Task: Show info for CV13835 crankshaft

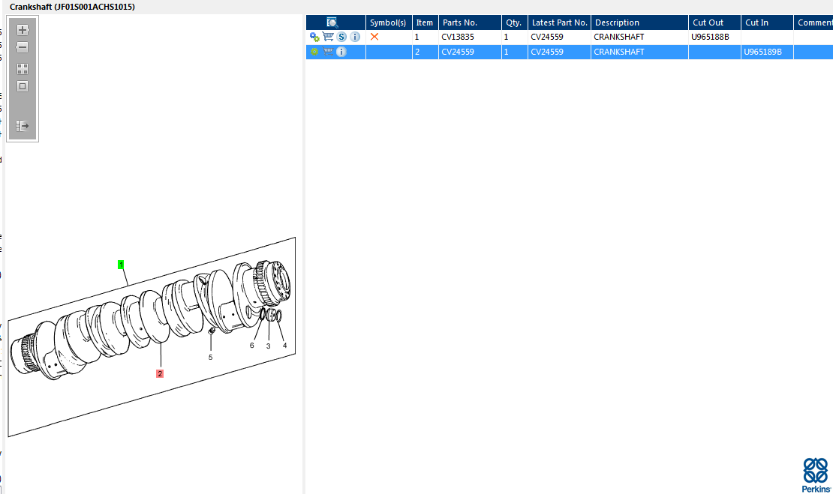Action: click(356, 37)
